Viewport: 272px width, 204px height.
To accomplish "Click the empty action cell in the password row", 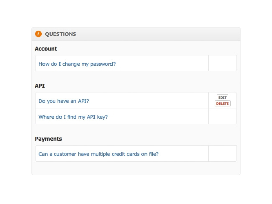I will click(222, 64).
